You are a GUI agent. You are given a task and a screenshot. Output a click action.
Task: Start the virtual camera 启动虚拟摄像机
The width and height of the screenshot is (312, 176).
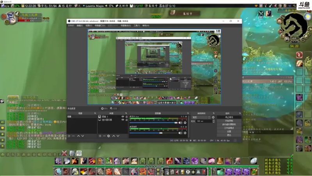tap(229, 124)
